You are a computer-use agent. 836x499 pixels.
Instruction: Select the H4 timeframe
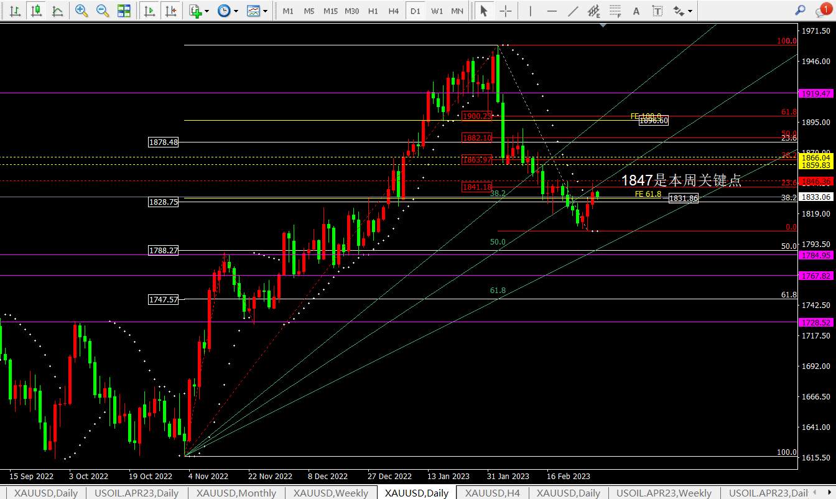(394, 11)
